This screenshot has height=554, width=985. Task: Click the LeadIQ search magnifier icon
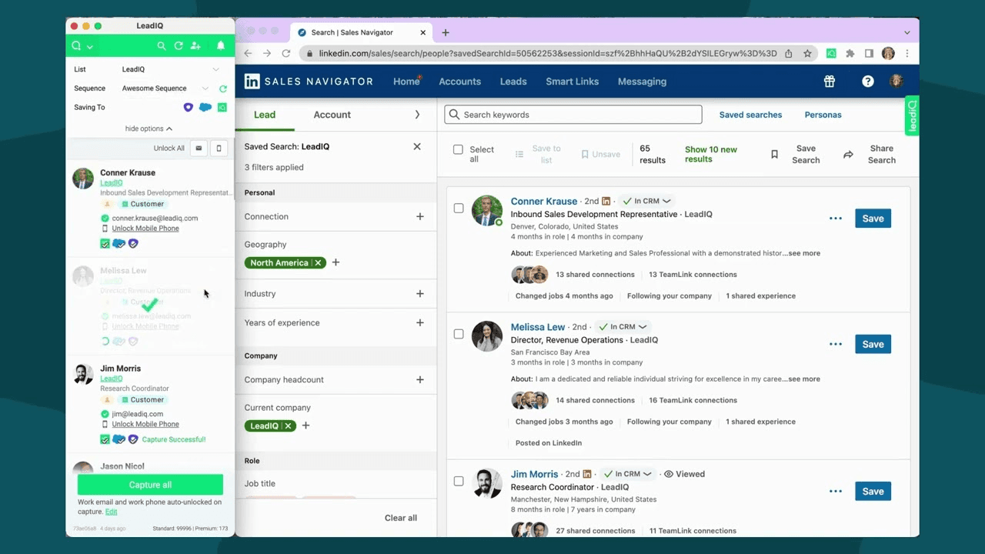(162, 46)
